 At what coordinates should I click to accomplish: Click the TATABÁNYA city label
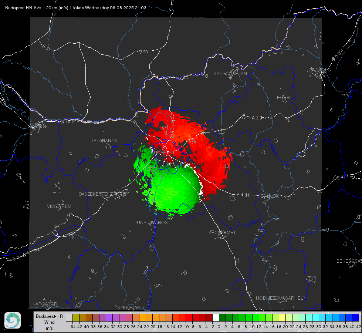(104, 140)
